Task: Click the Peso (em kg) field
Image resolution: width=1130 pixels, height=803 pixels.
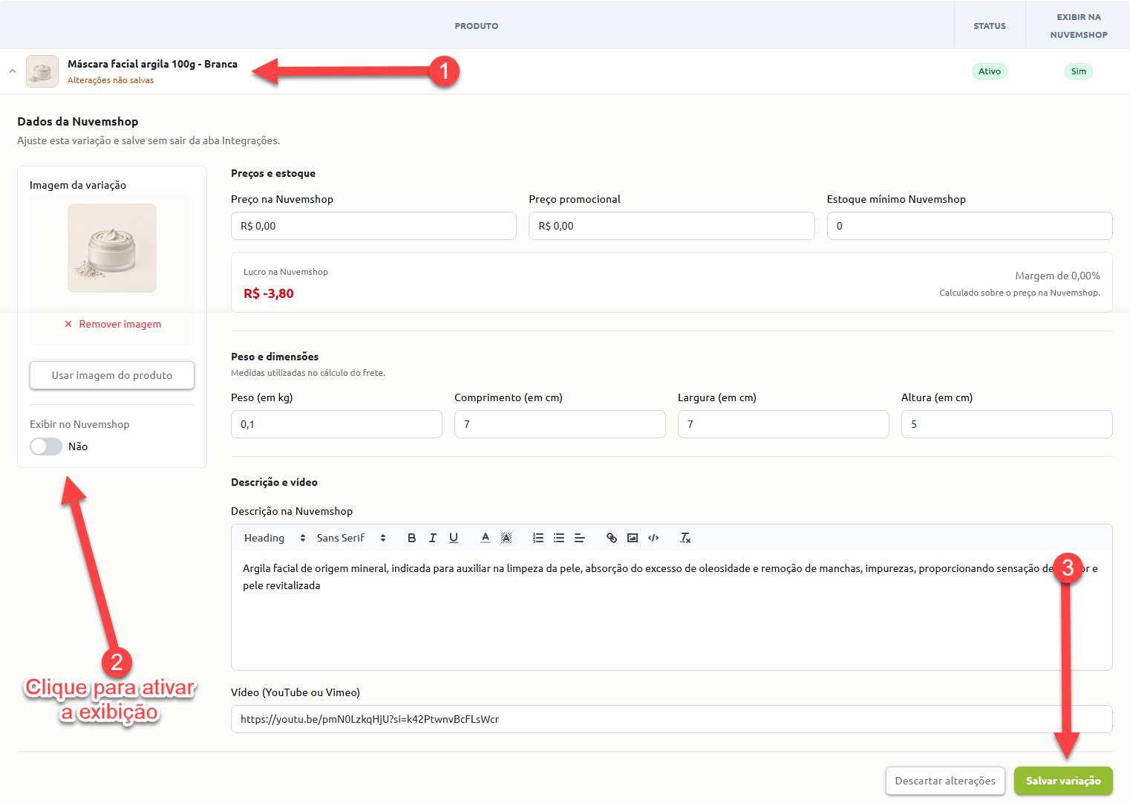Action: coord(336,424)
